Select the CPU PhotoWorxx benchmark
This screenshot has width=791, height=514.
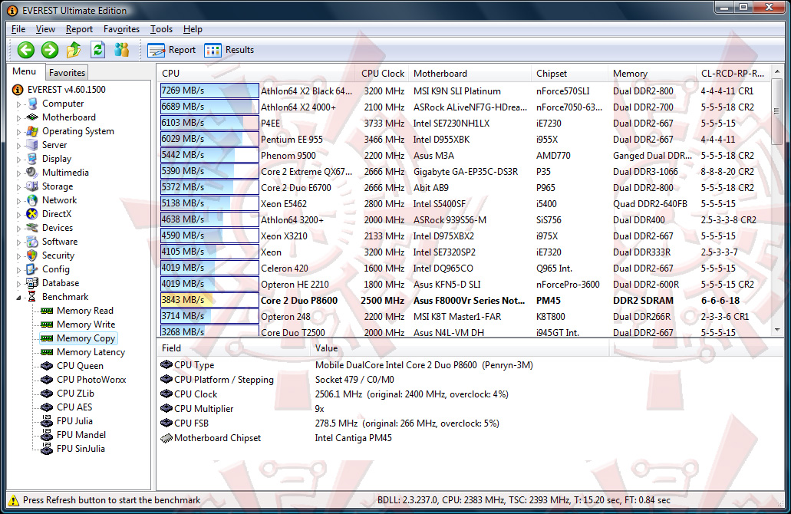coord(91,379)
